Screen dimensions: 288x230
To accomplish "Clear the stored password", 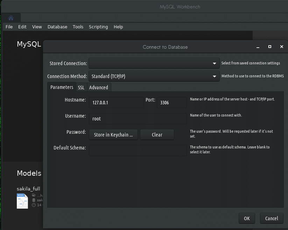I will point(157,134).
